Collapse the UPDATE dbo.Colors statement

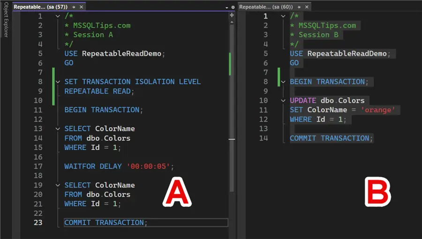pos(283,101)
